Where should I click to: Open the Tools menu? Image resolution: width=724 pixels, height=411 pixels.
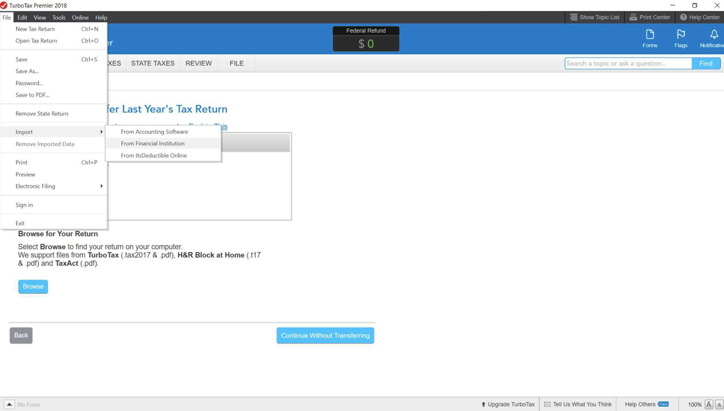pyautogui.click(x=59, y=17)
